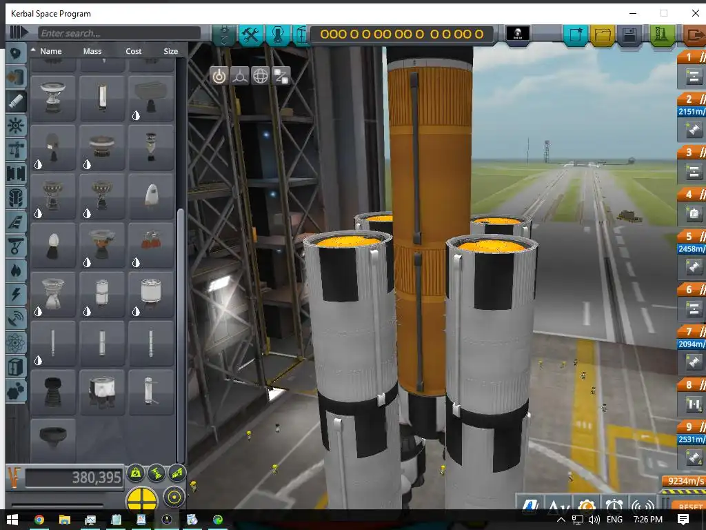Toggle center of thrust indicator

tap(157, 473)
